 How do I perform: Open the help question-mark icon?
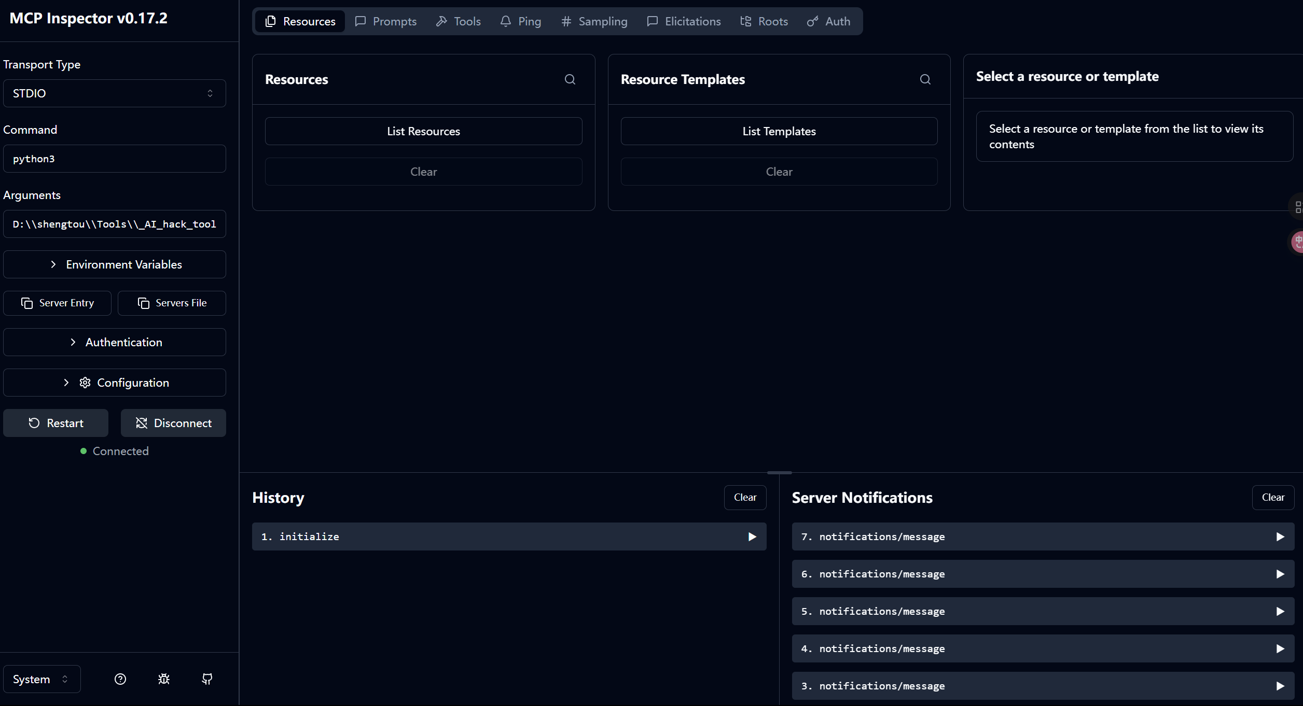(x=120, y=679)
